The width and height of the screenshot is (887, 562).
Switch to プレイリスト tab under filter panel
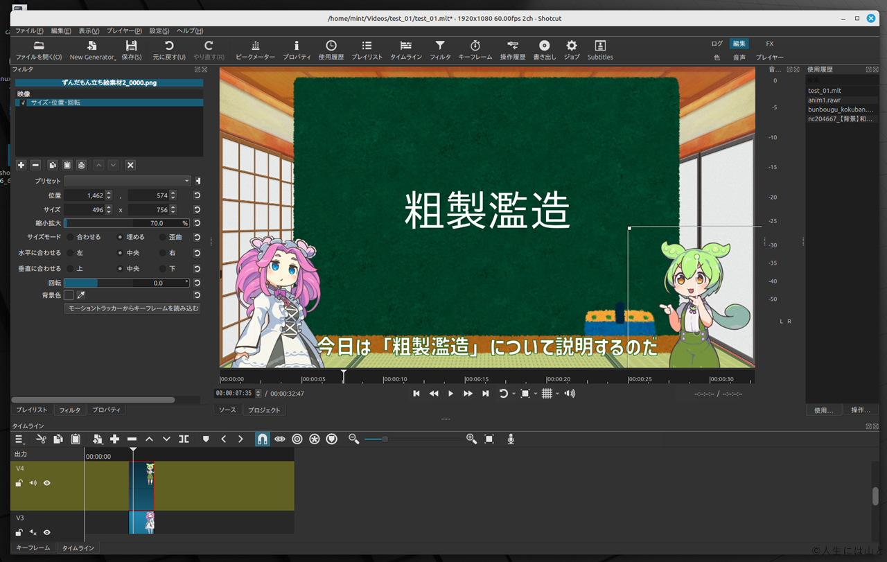point(31,410)
